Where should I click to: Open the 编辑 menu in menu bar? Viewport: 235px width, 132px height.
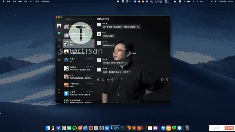[20, 1]
